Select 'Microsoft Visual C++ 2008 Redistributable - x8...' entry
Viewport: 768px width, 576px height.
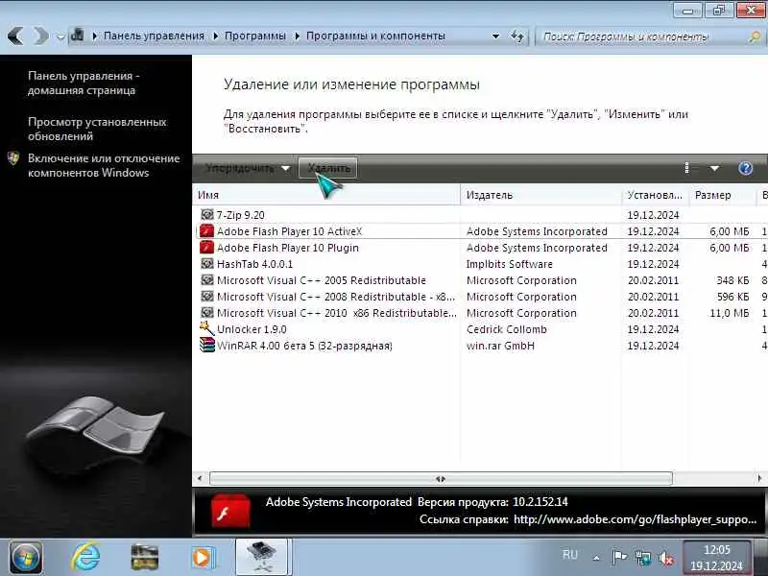[336, 297]
